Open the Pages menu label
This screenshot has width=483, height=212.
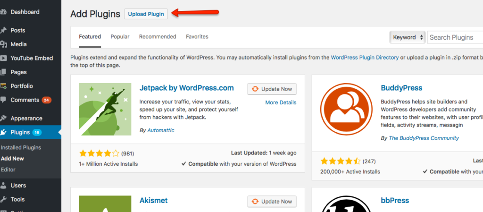pos(18,72)
